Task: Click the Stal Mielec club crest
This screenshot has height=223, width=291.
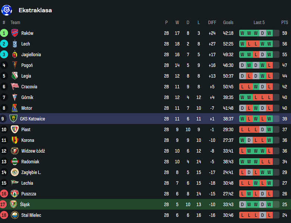Action: click(x=15, y=215)
